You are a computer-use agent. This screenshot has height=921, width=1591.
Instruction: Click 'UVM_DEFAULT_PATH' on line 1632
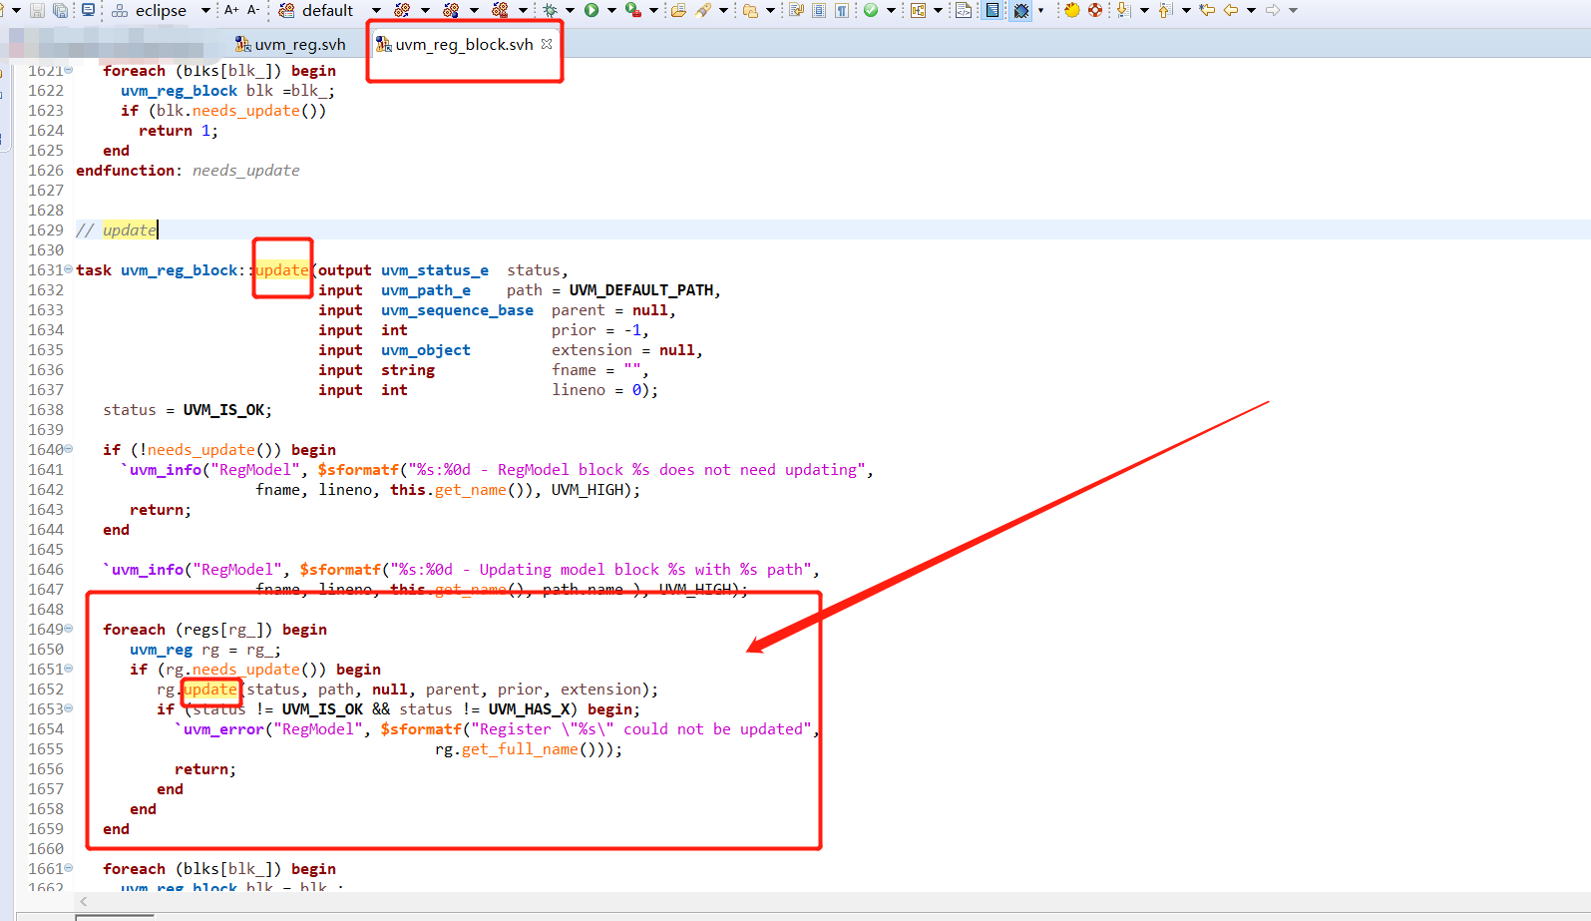(x=641, y=290)
